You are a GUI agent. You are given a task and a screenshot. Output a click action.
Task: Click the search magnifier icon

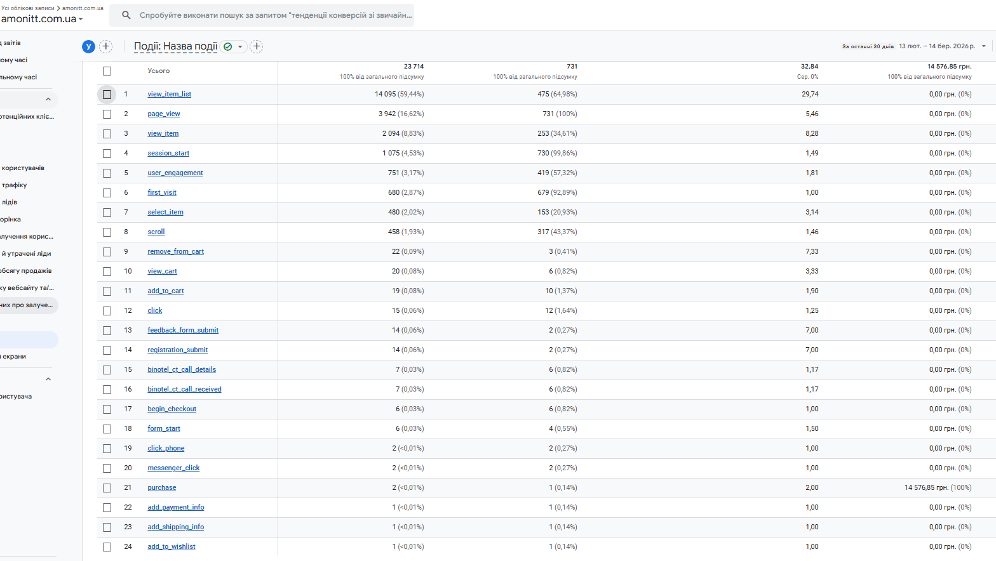(126, 15)
